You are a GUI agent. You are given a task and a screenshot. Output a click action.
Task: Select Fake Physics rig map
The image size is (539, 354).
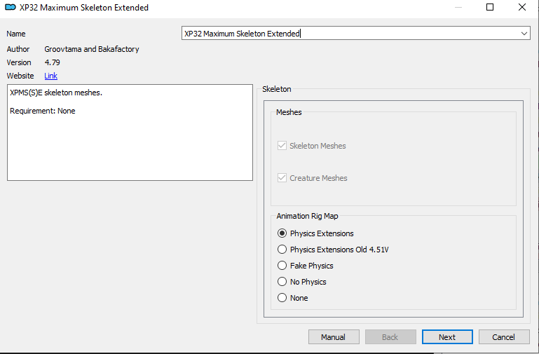(282, 266)
